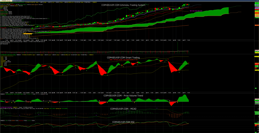Select the MA20 value in chart legend
The image size is (259, 133).
coord(4,7)
